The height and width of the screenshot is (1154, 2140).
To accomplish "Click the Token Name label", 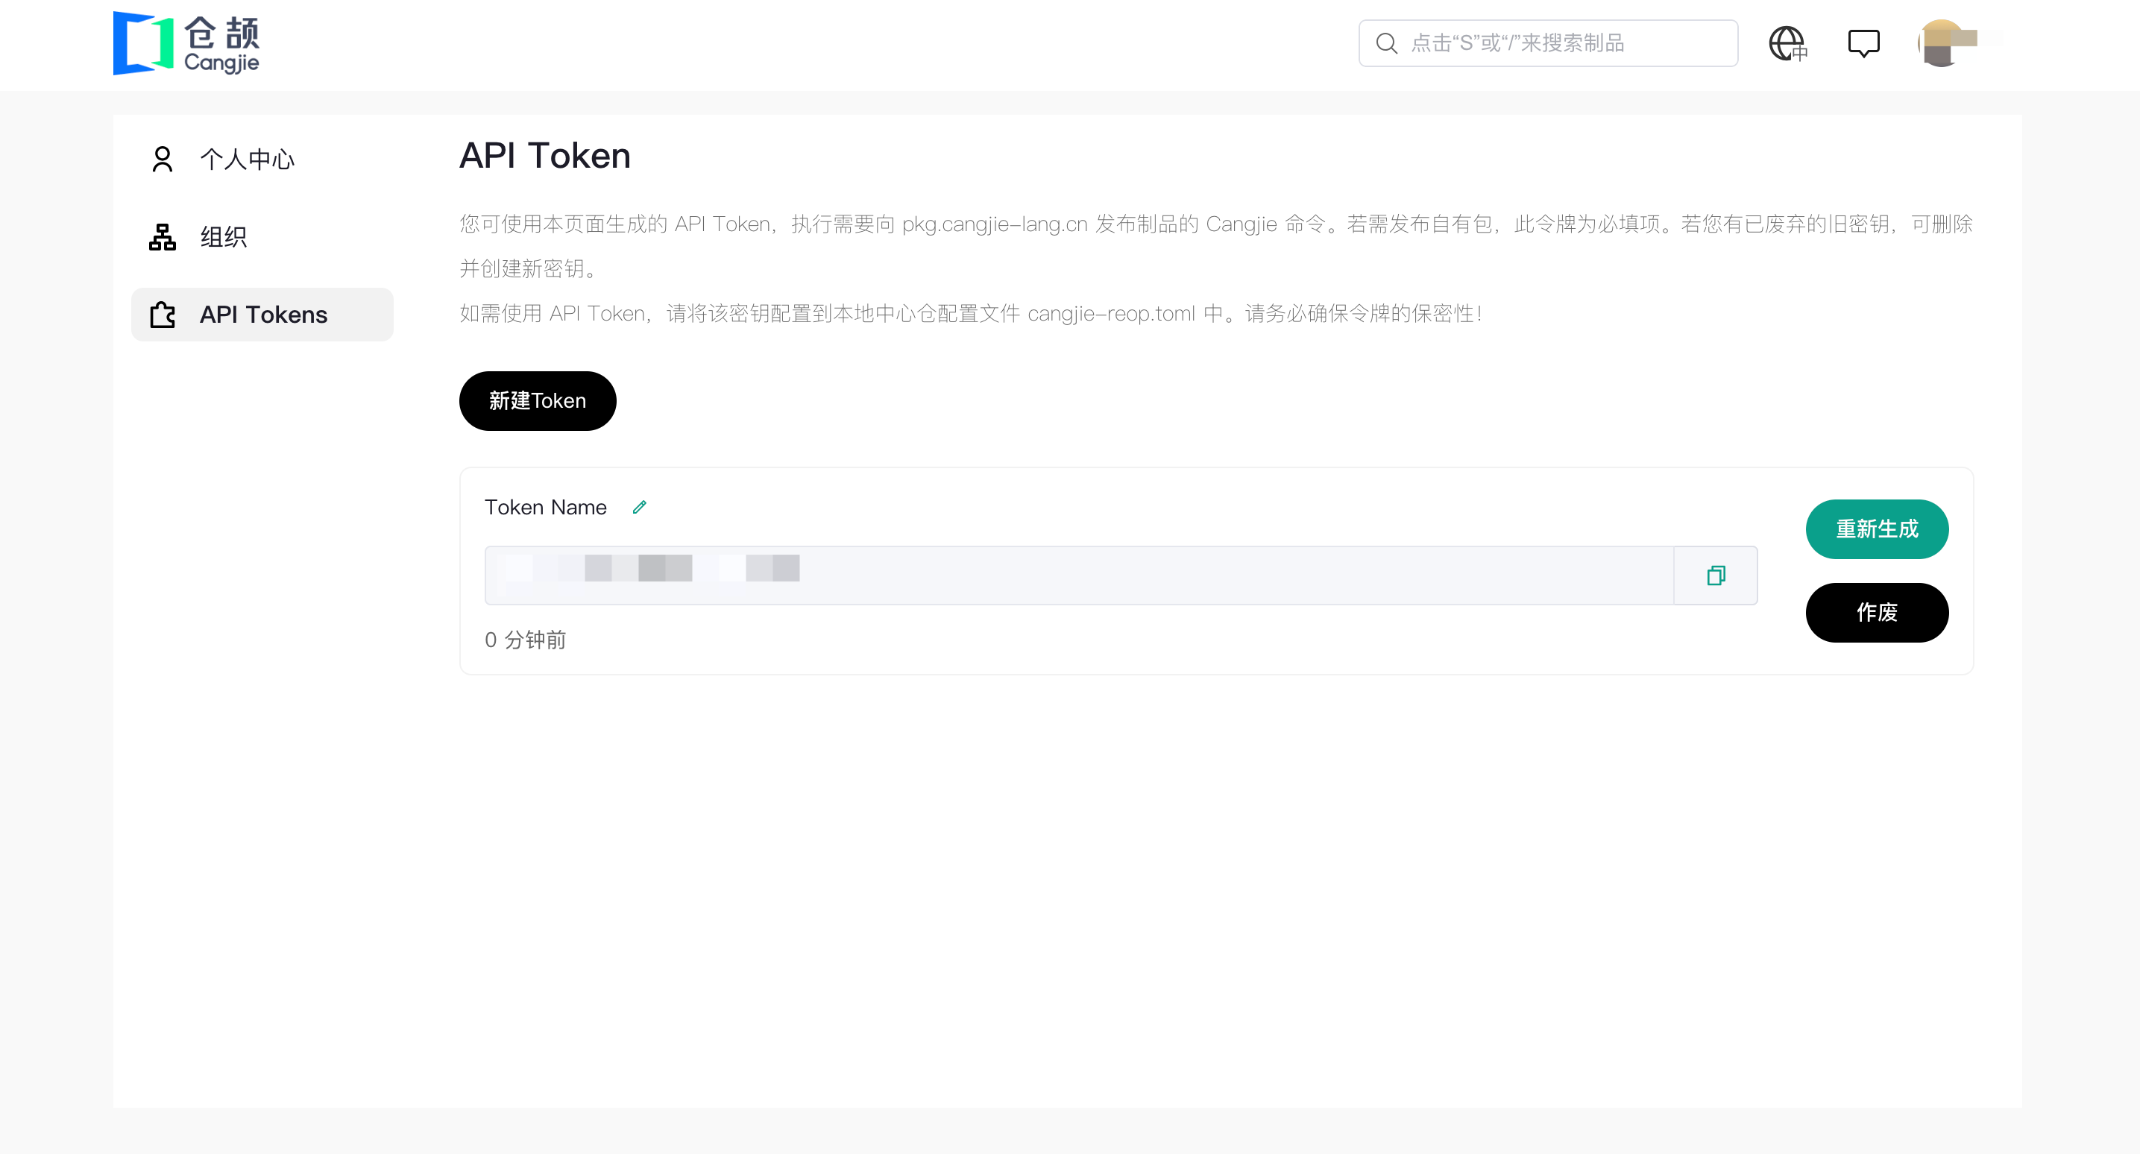I will tap(545, 507).
